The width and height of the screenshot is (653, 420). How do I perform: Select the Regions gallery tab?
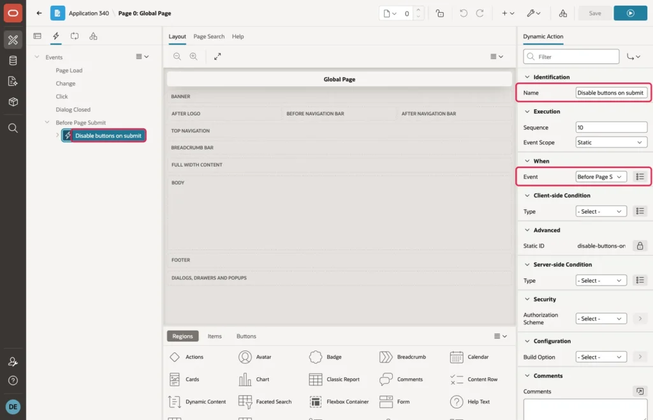182,336
